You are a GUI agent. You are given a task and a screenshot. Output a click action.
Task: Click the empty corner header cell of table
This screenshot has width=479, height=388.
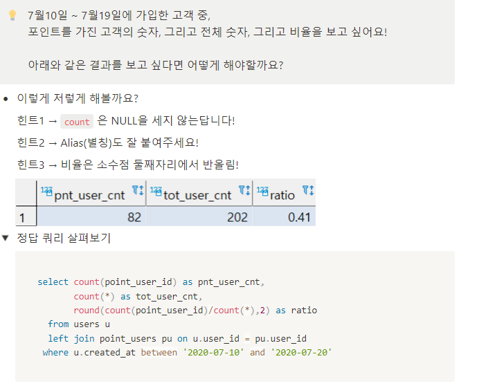[26, 193]
